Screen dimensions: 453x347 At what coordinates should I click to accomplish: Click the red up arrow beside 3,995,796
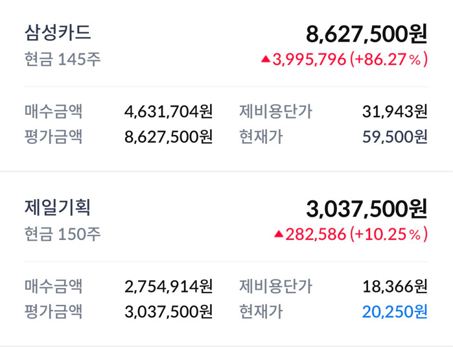point(265,60)
